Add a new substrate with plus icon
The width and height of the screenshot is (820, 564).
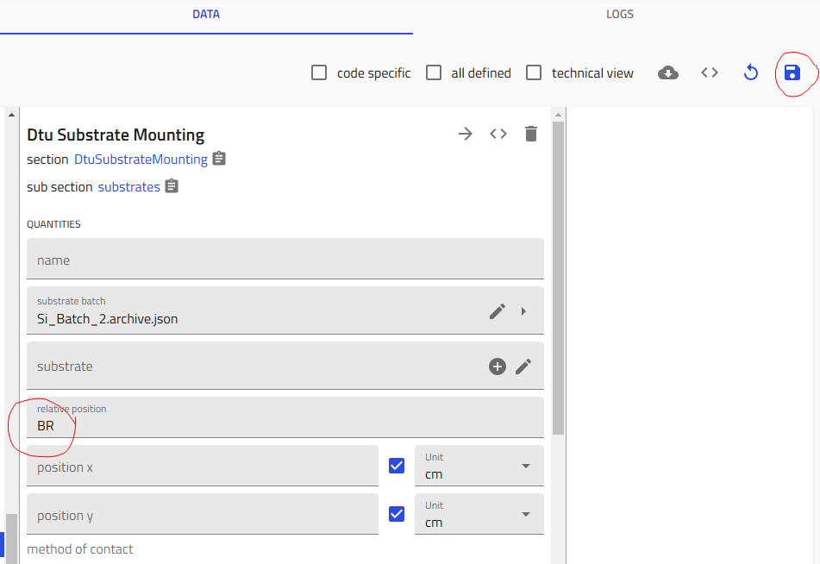click(498, 367)
